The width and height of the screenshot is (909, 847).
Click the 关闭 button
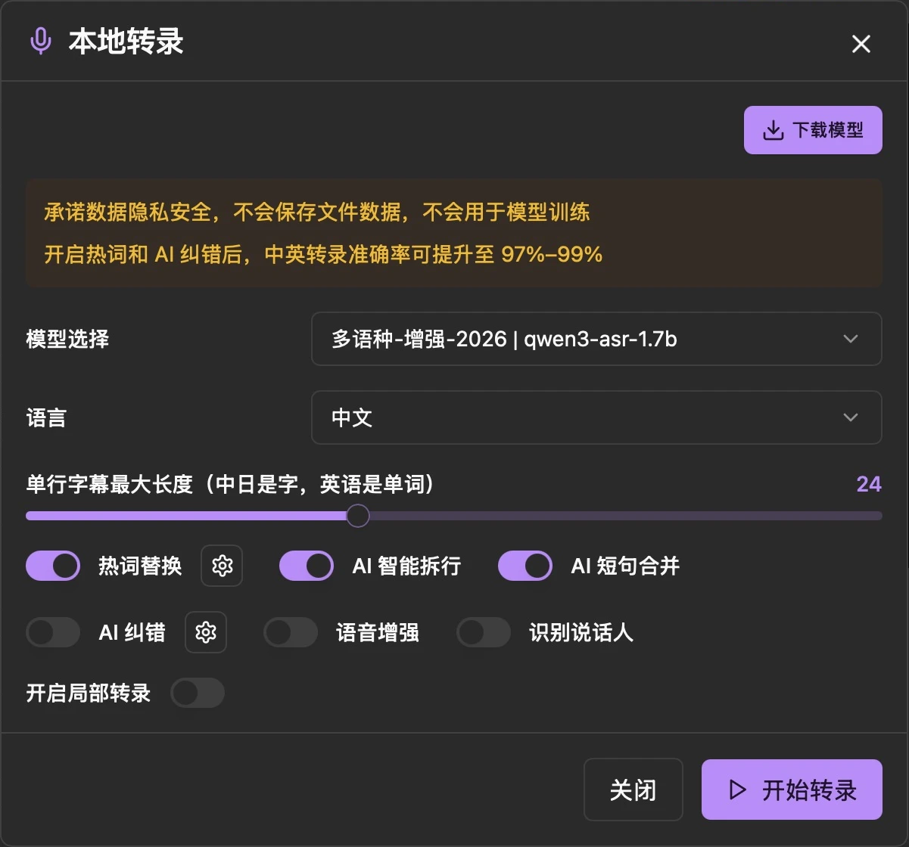[633, 790]
